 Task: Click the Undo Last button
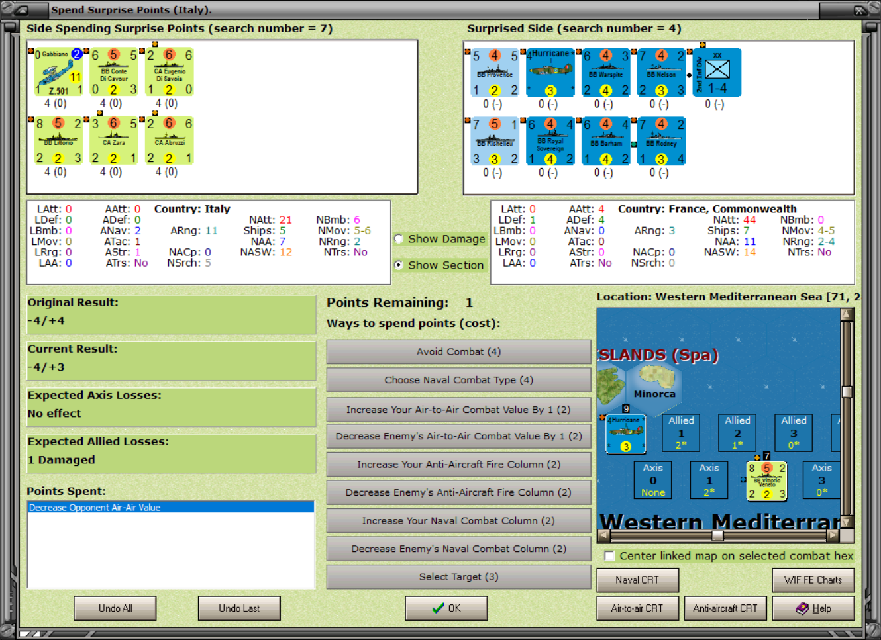239,608
